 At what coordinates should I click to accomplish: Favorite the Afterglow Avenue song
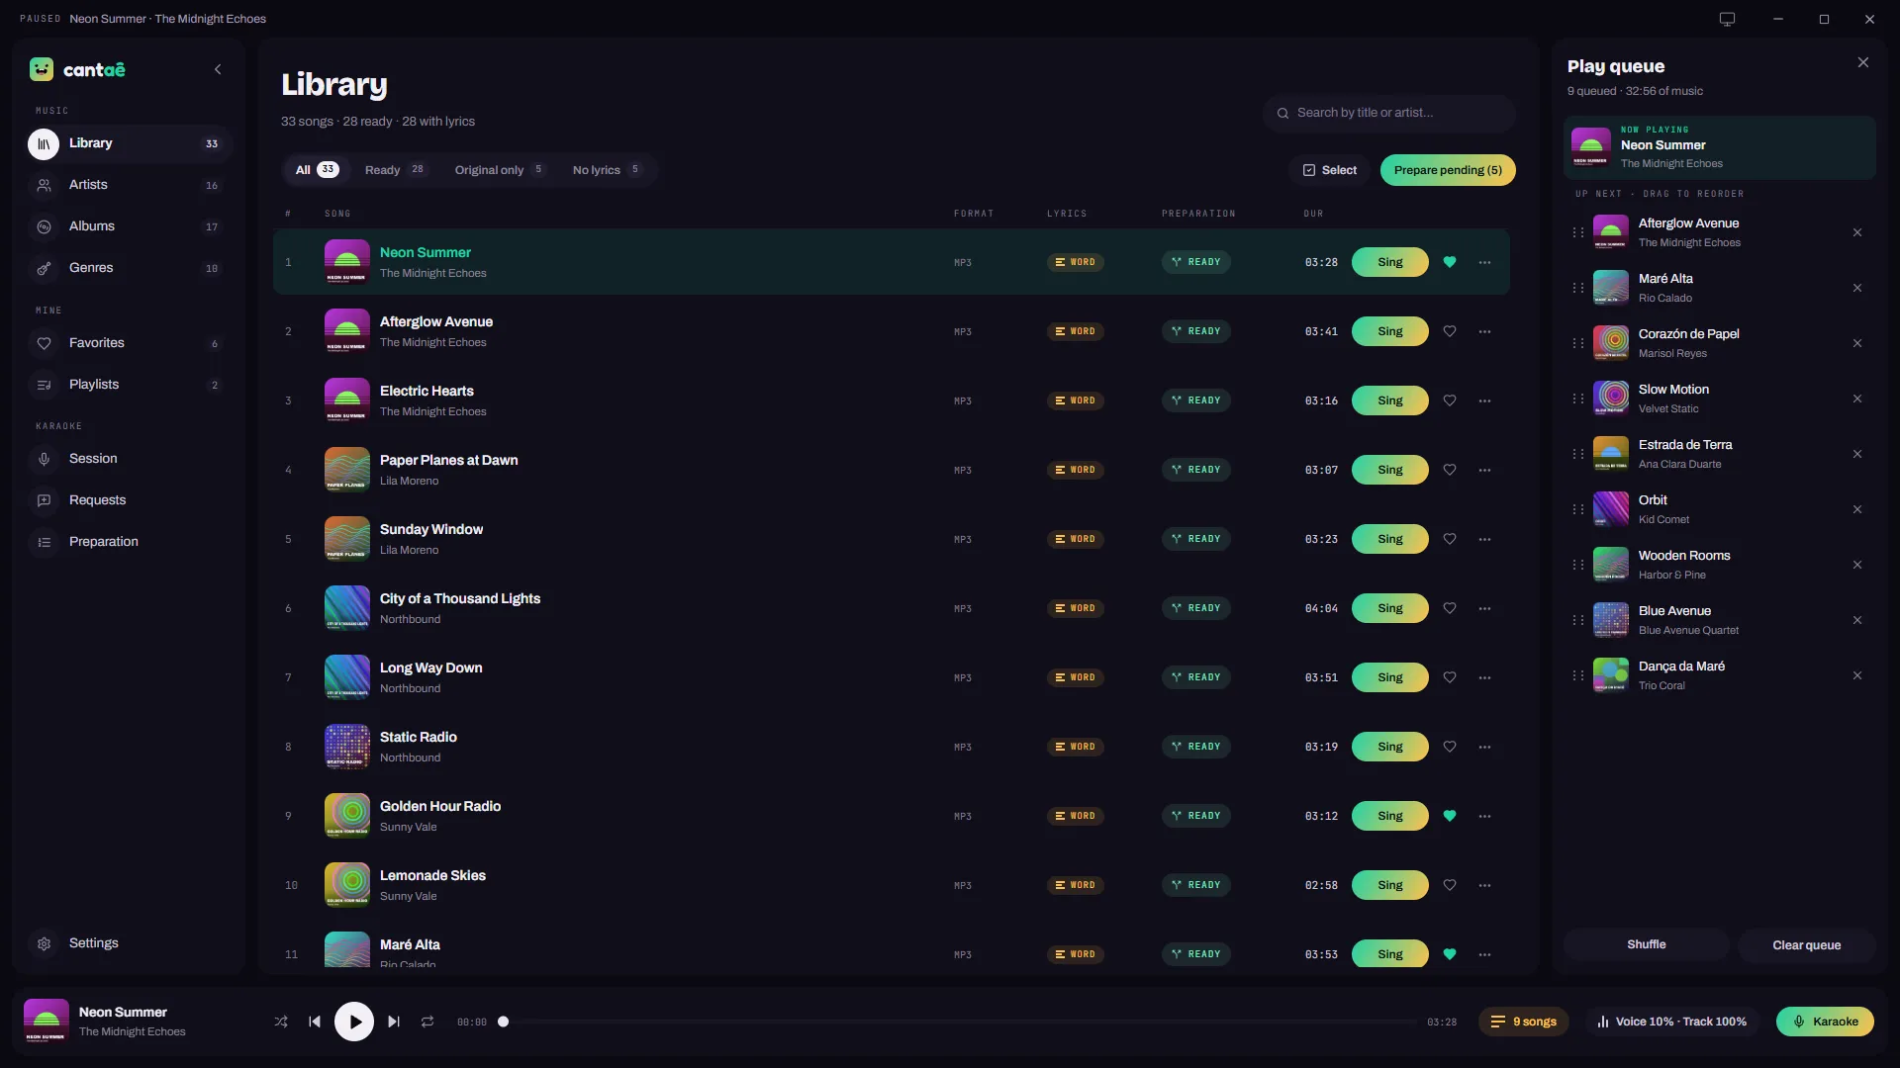(x=1450, y=331)
